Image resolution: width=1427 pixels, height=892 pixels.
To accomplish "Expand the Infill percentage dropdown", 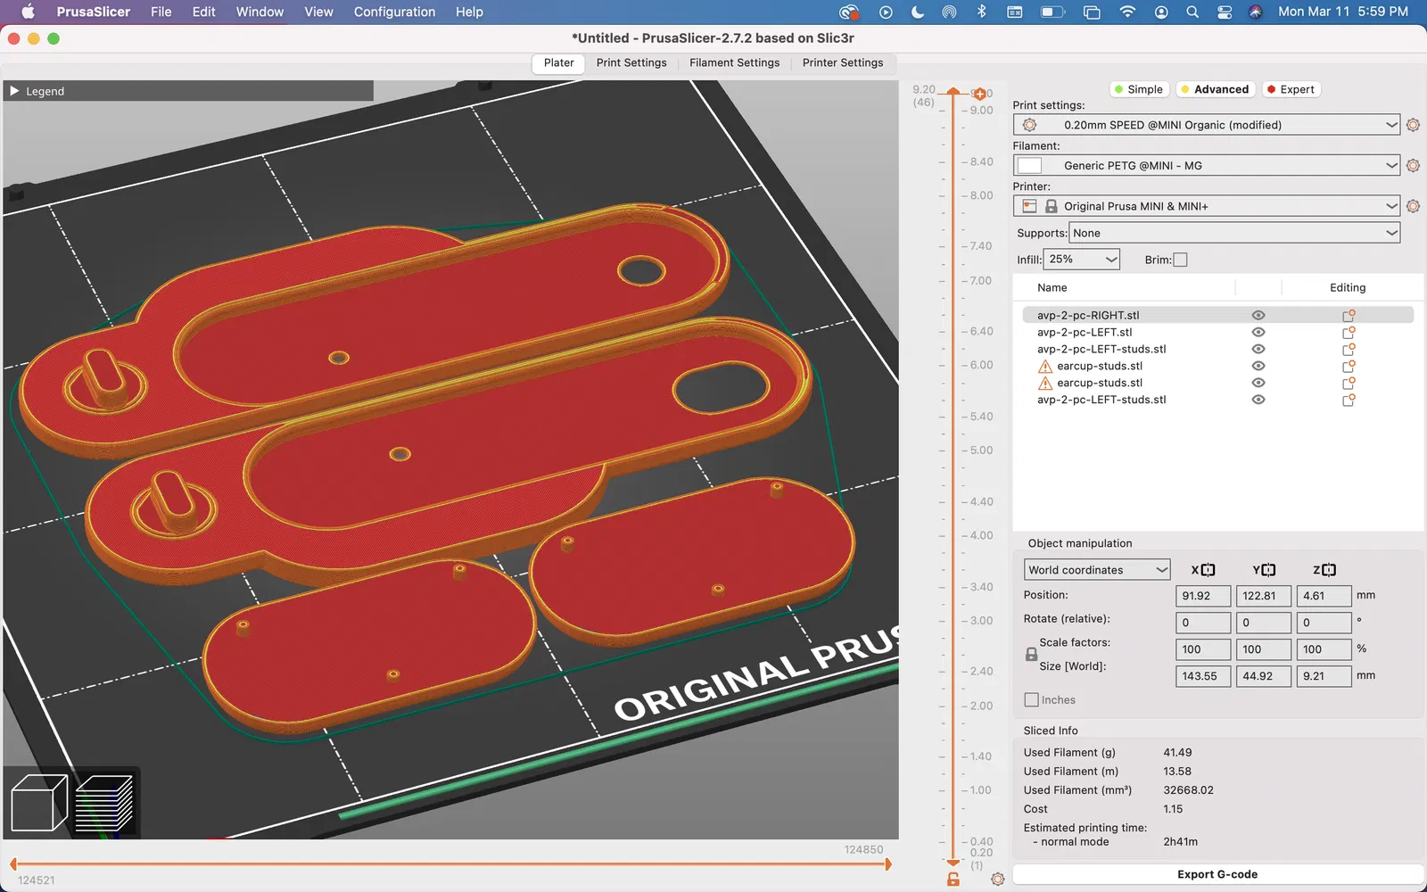I will point(1081,260).
